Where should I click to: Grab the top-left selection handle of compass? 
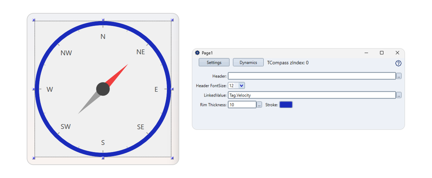pyautogui.click(x=34, y=20)
